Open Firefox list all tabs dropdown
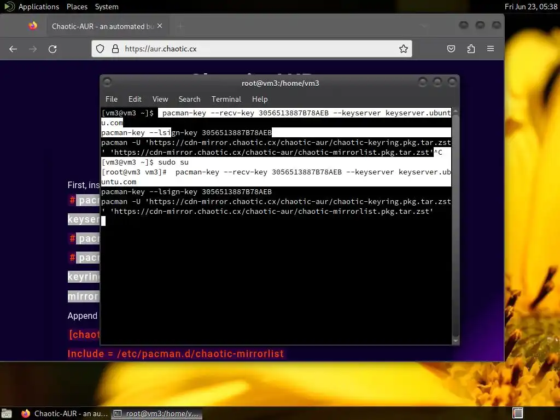This screenshot has height=420, width=560. pos(424,26)
